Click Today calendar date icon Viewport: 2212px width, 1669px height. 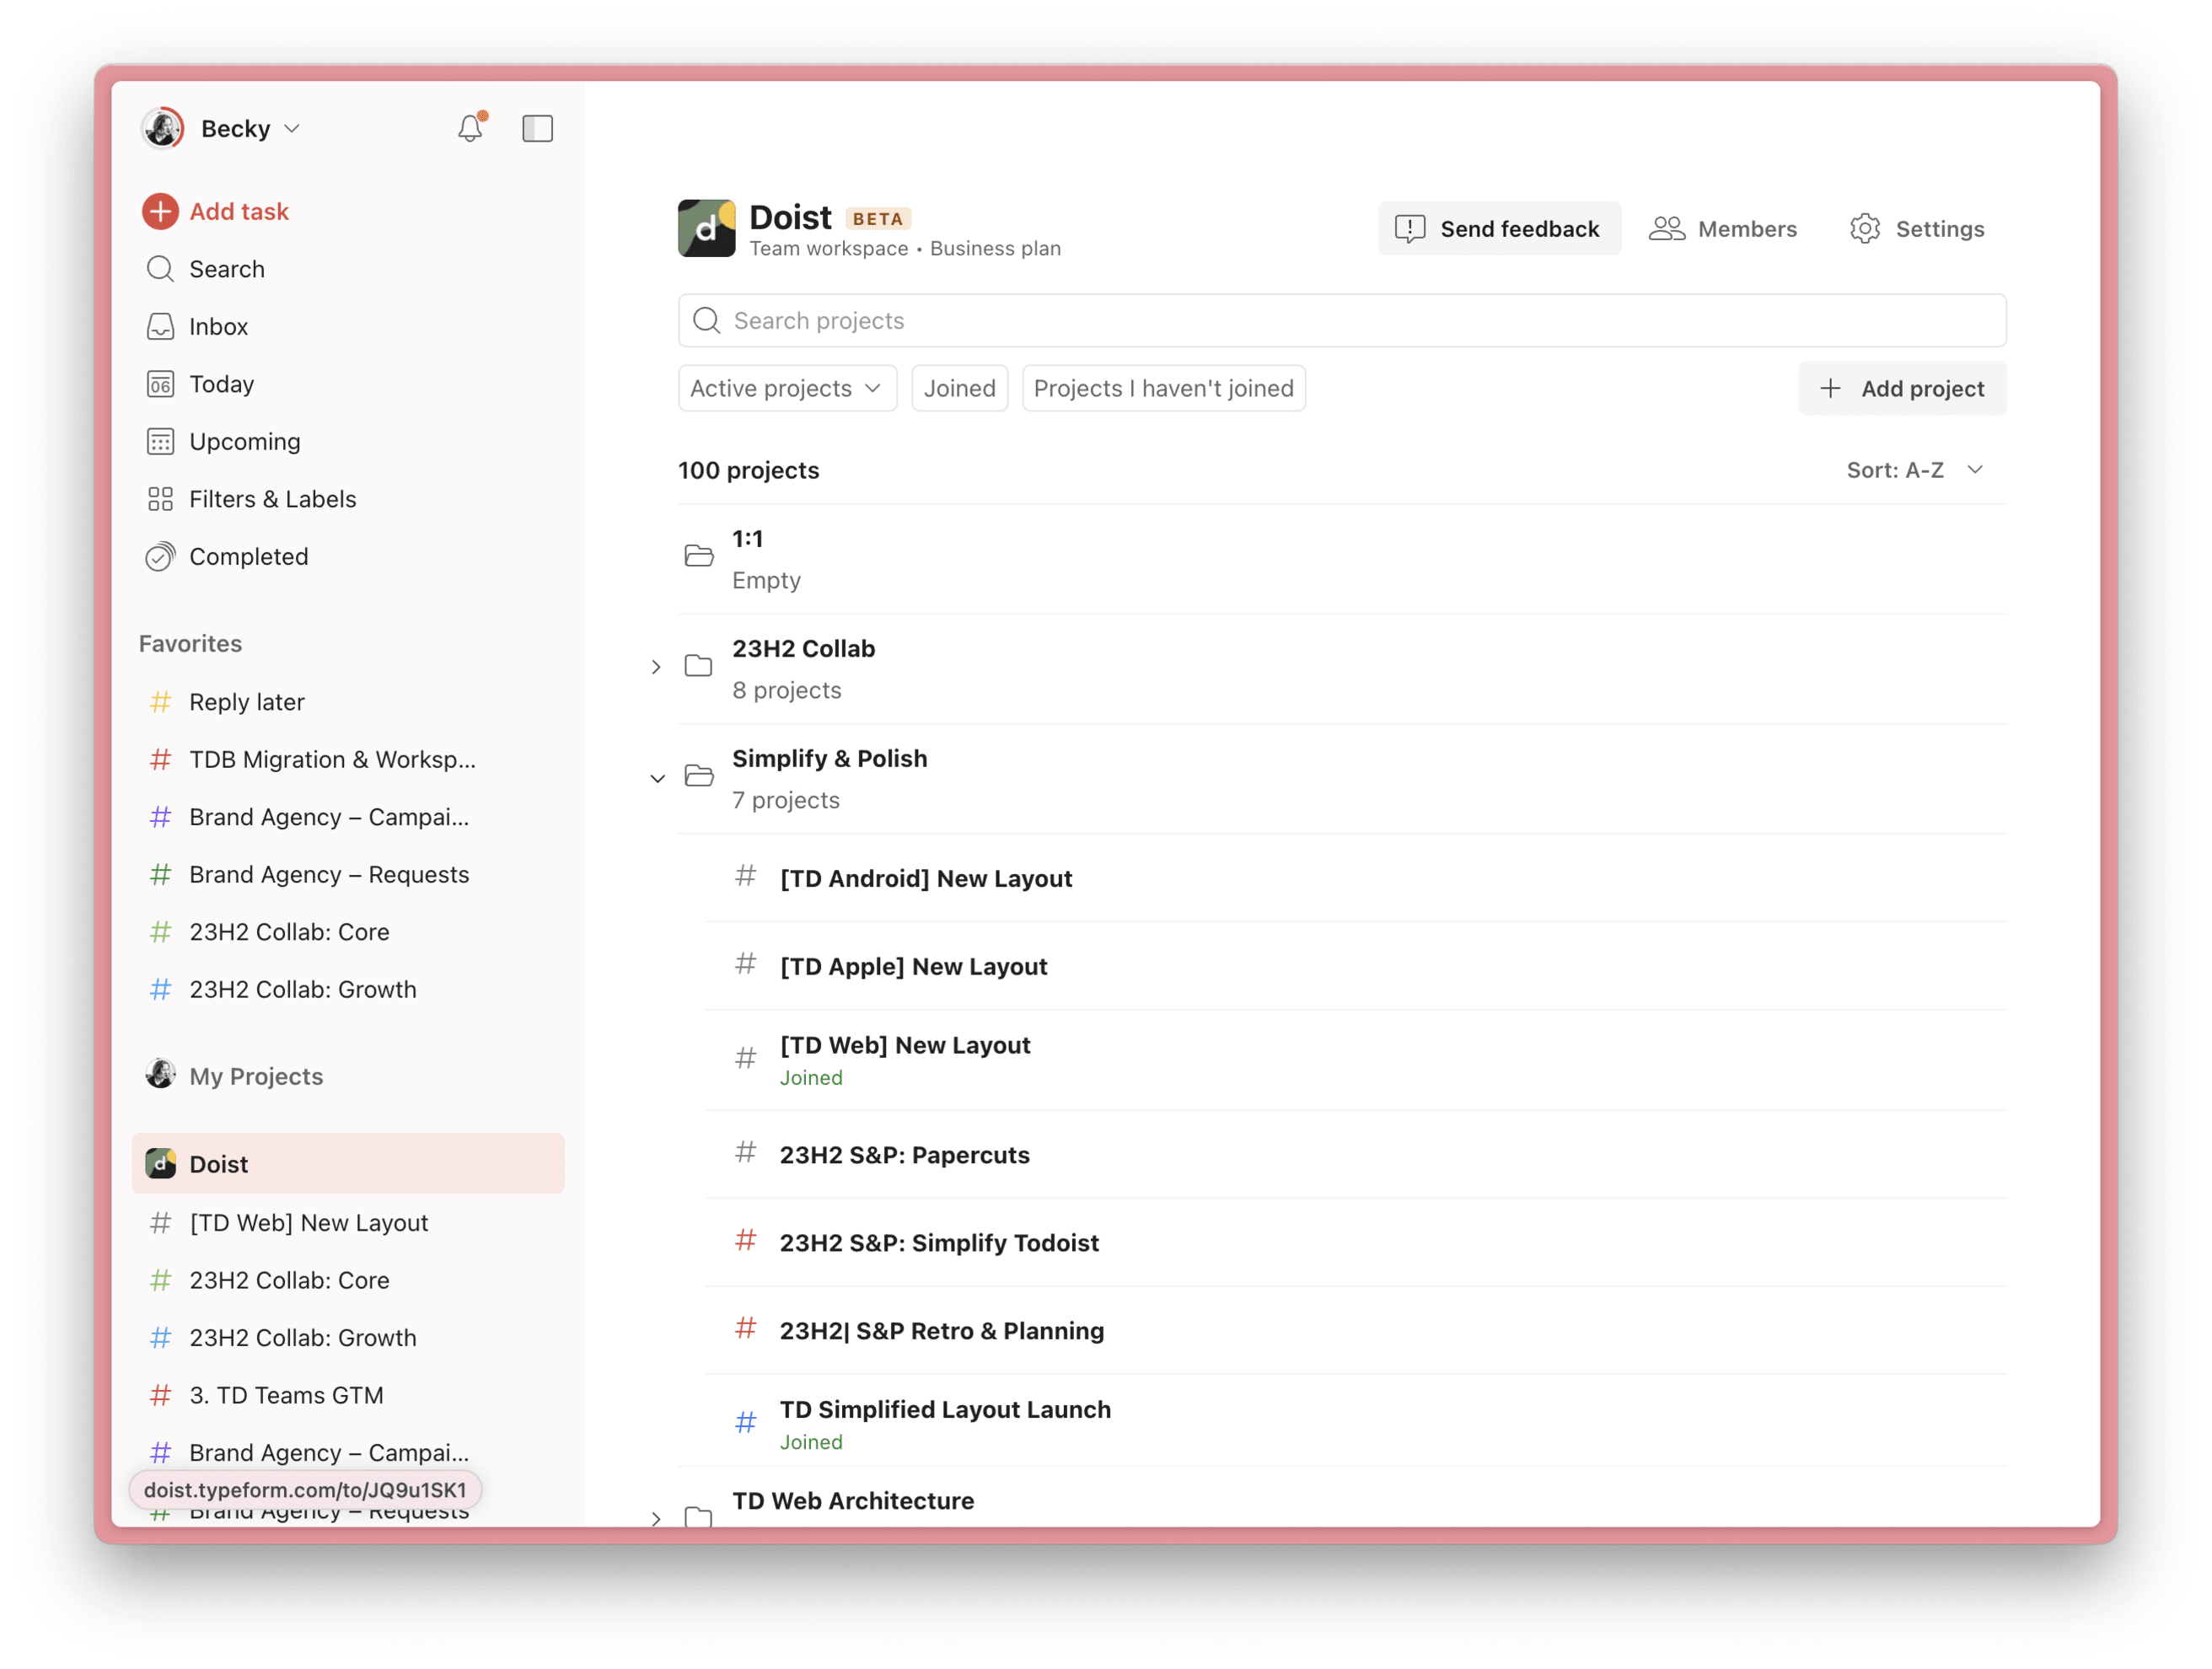[160, 384]
